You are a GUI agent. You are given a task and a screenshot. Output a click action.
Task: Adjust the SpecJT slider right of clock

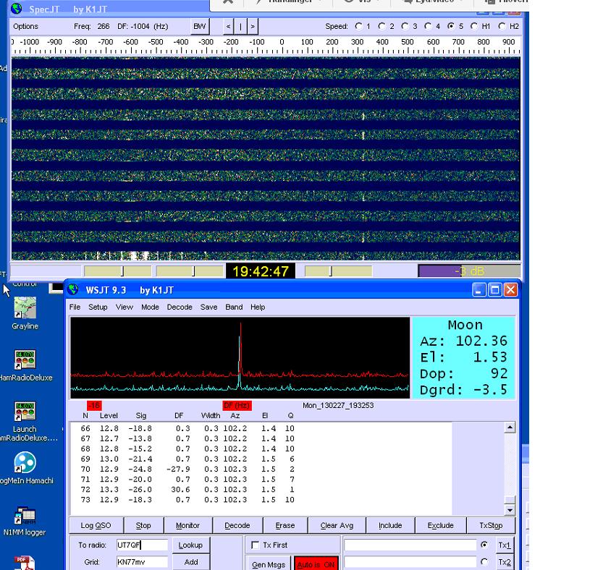pyautogui.click(x=338, y=271)
